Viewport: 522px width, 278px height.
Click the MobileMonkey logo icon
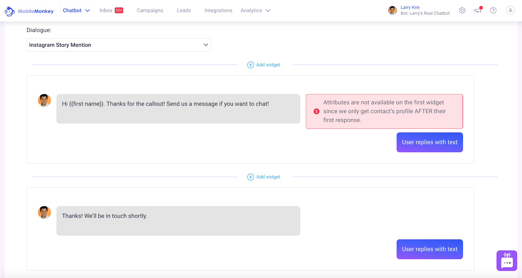(10, 11)
